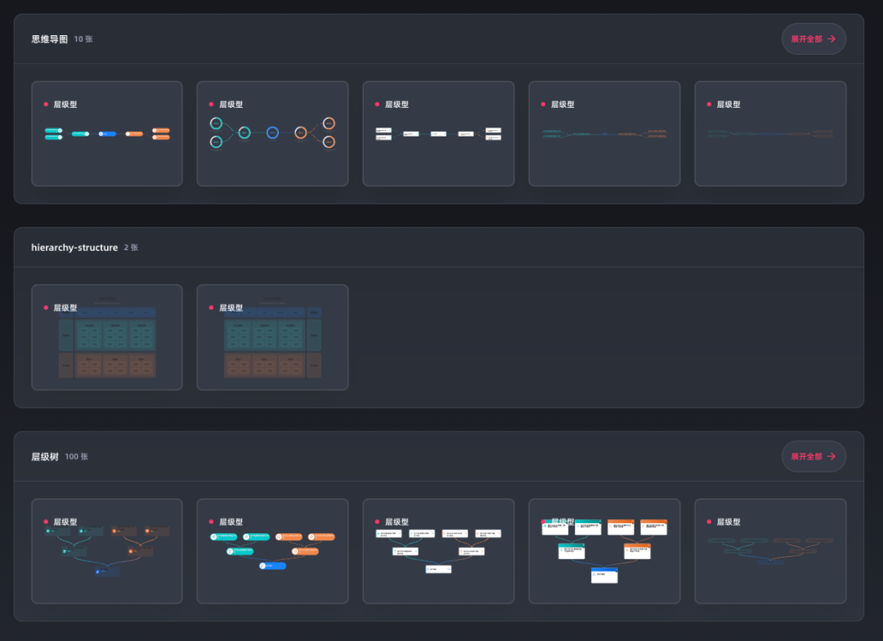Select the mind map template with circular nodes
883x641 pixels.
272,134
